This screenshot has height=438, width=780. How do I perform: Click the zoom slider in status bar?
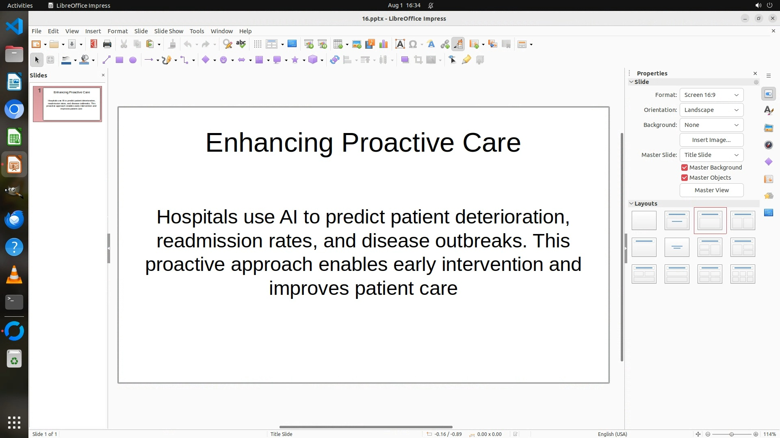point(731,434)
